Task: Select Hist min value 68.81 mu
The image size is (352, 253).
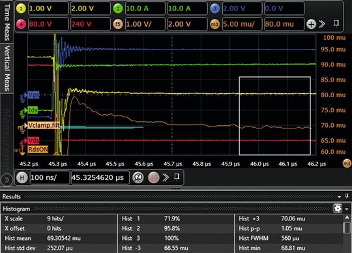Action: point(293,248)
